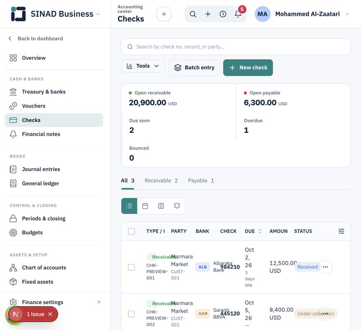Click the Batch entry button
This screenshot has height=330, width=361.
[x=194, y=68]
